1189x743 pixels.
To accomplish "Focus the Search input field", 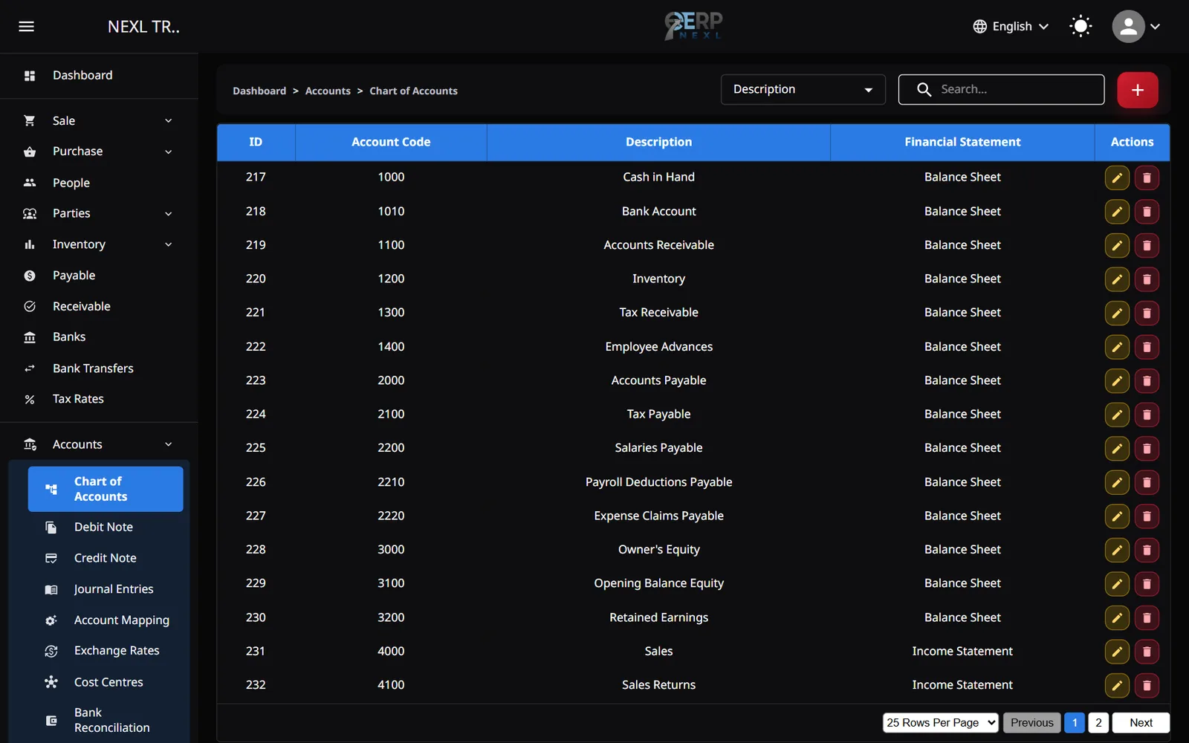I will 1001,89.
